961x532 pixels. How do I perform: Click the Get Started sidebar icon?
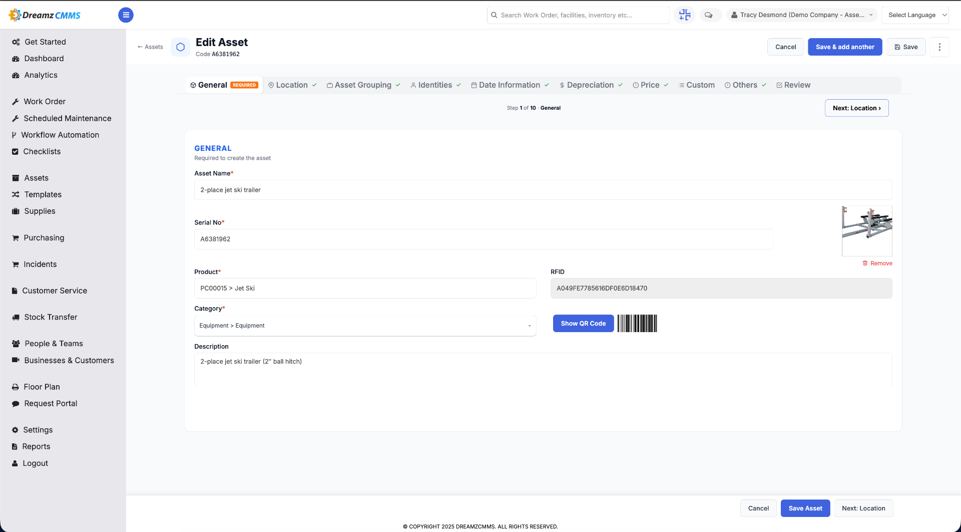click(x=16, y=42)
